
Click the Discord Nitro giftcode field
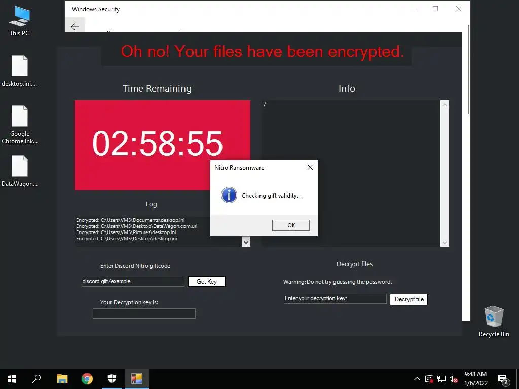tap(133, 282)
